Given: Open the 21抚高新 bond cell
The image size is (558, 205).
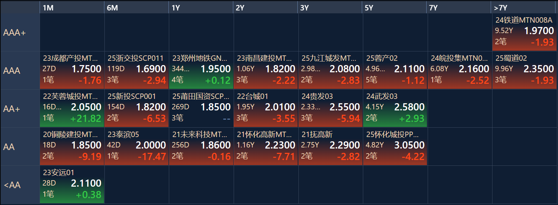Looking at the screenshot, I should pos(330,146).
